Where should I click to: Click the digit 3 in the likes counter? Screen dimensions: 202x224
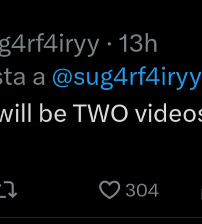(131, 190)
